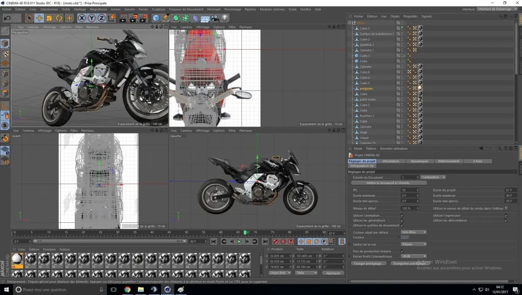Enable render detail level in editor checkbox
522x295 pixels.
pyautogui.click(x=506, y=208)
